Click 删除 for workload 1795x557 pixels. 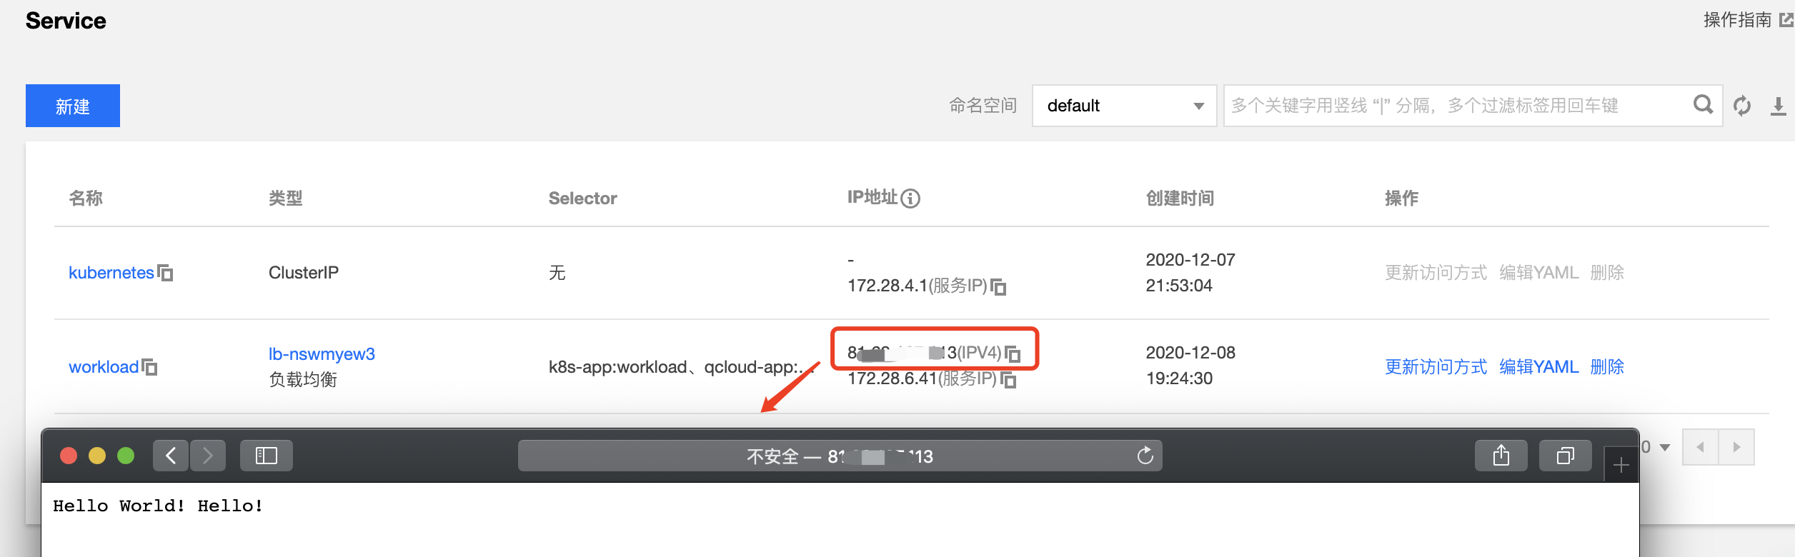point(1607,367)
